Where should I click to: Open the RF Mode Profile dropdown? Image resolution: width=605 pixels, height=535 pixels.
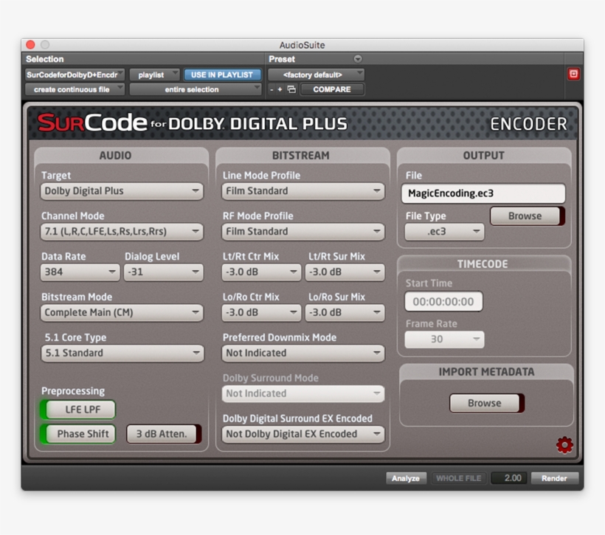303,232
